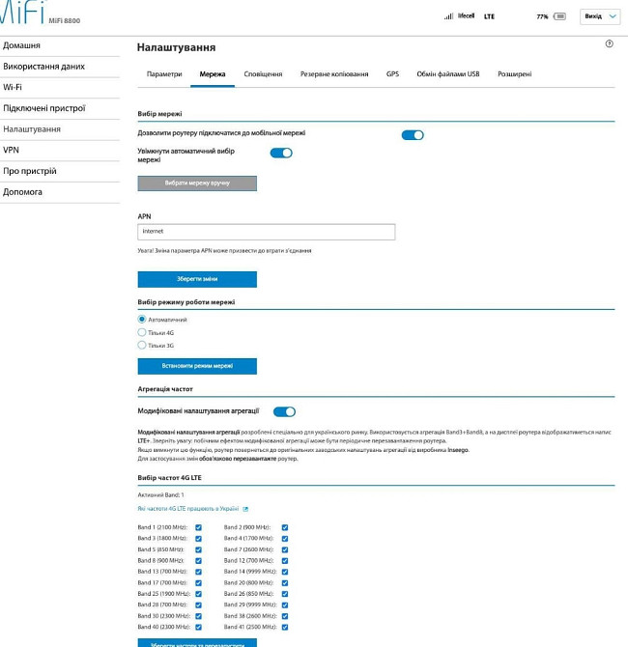Image resolution: width=628 pixels, height=647 pixels.
Task: Uncheck Band 38 (2600 MHz) checkbox
Action: (x=285, y=616)
